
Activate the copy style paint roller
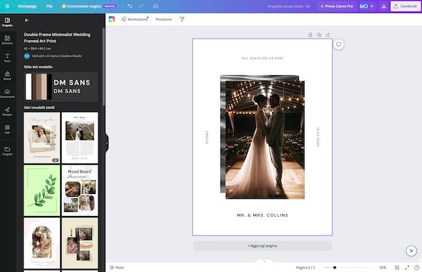pyautogui.click(x=182, y=19)
